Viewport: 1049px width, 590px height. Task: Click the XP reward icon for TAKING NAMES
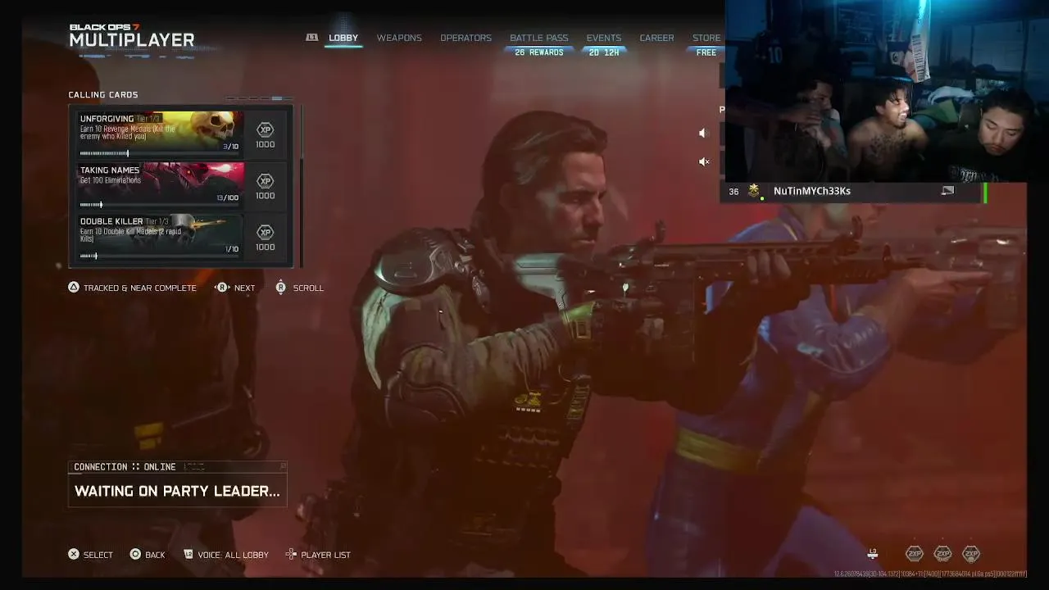coord(265,181)
